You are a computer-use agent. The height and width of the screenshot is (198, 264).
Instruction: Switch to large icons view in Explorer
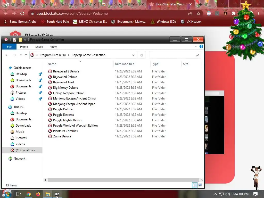click(200, 185)
